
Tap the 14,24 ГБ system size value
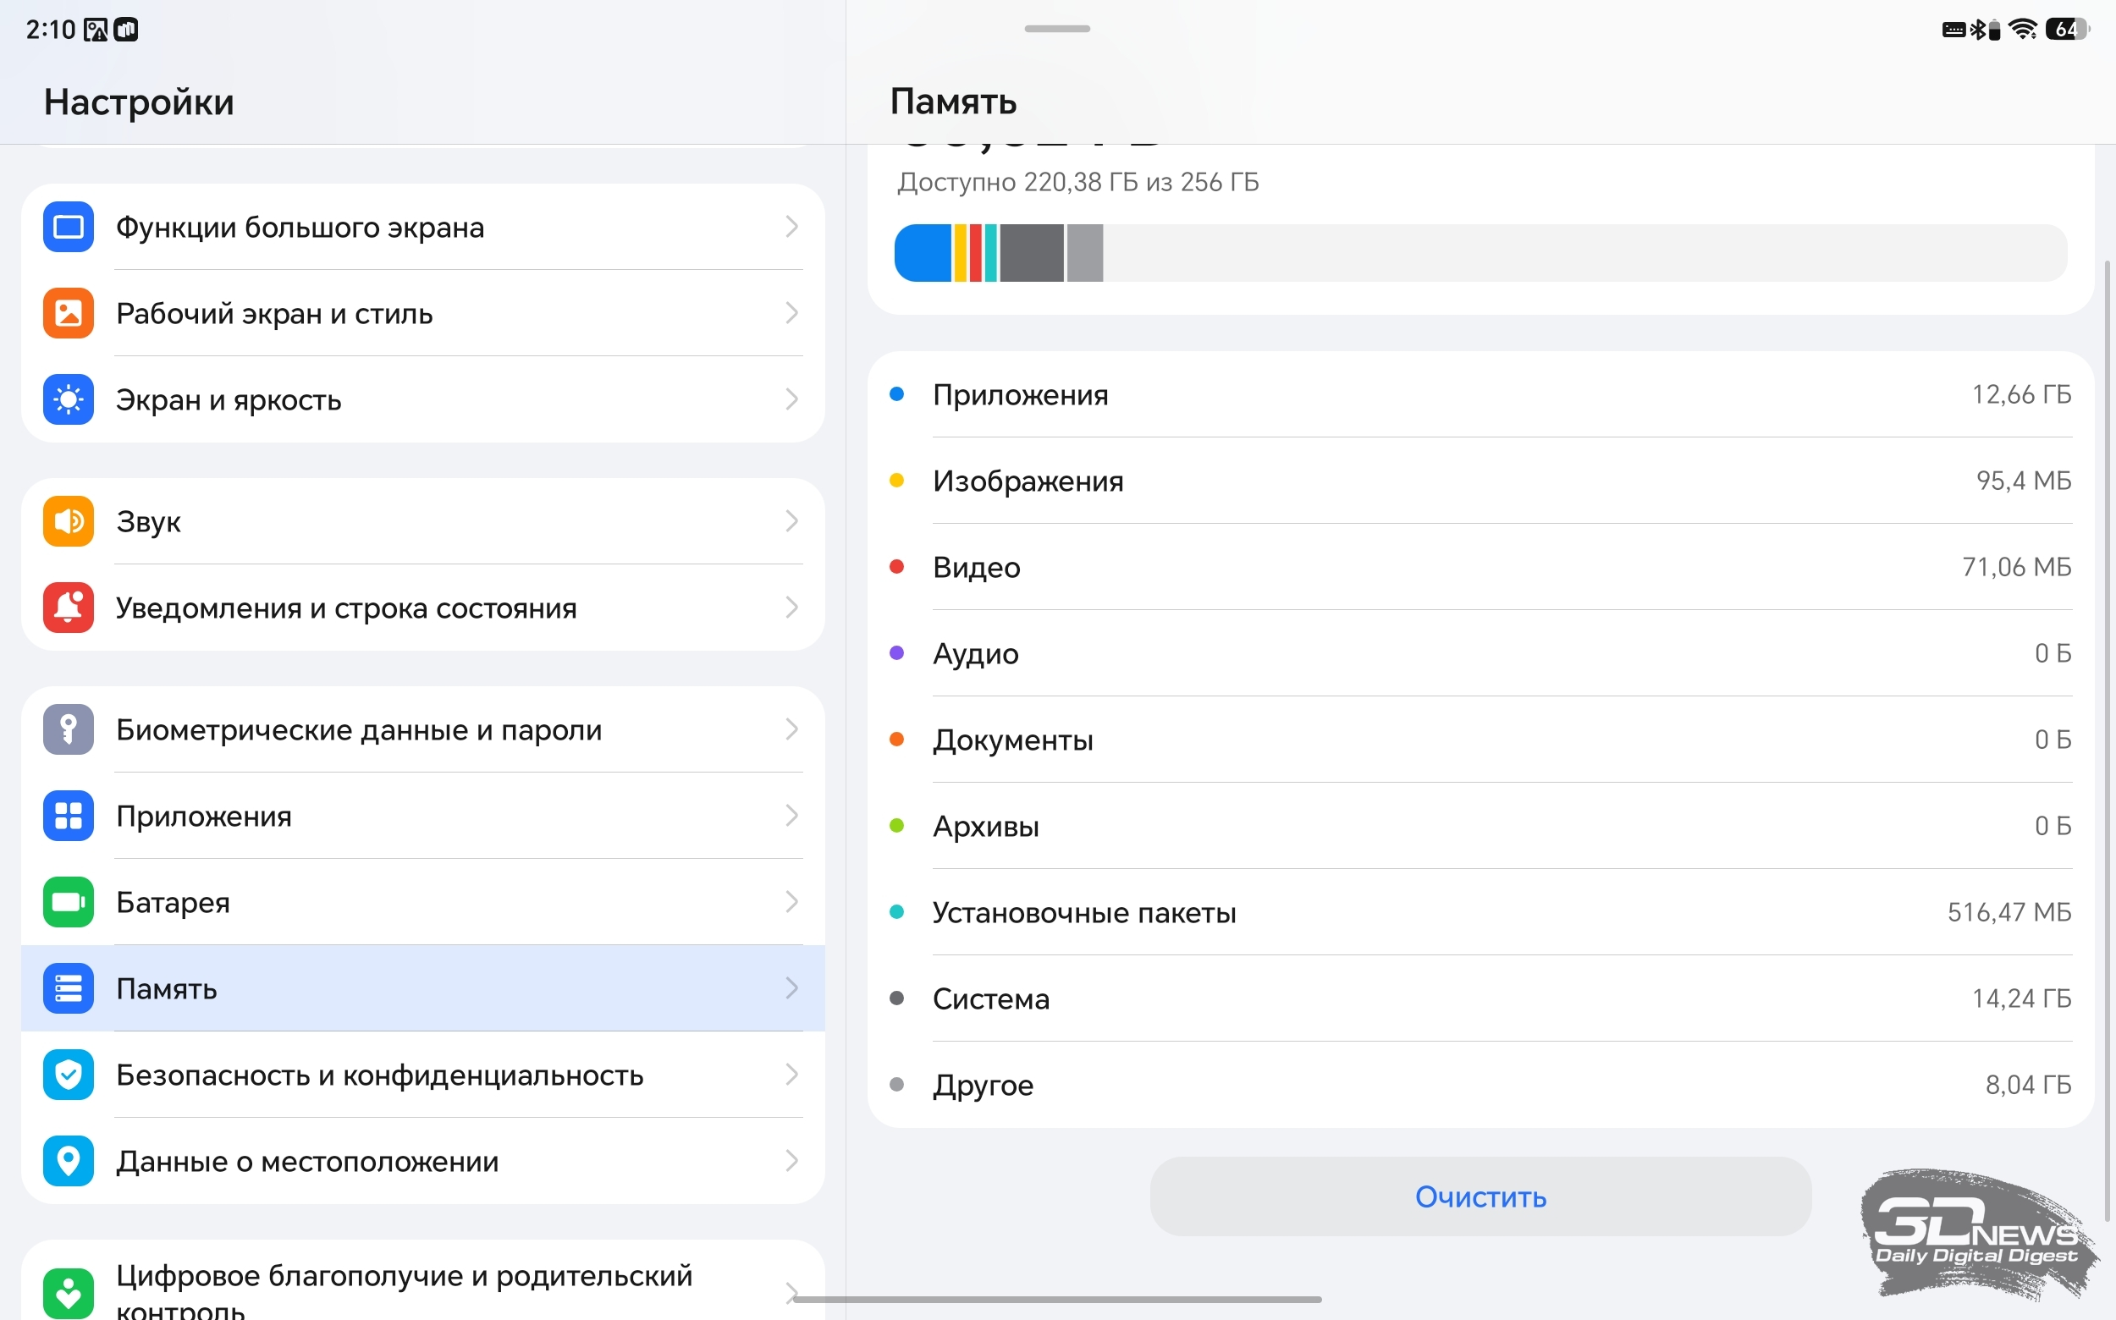pos(2022,998)
